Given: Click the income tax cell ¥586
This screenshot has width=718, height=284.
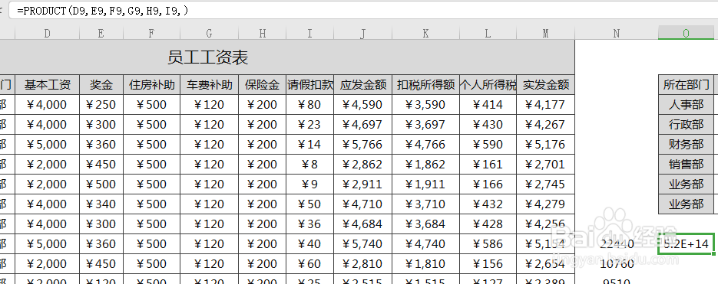Looking at the screenshot, I should (488, 244).
